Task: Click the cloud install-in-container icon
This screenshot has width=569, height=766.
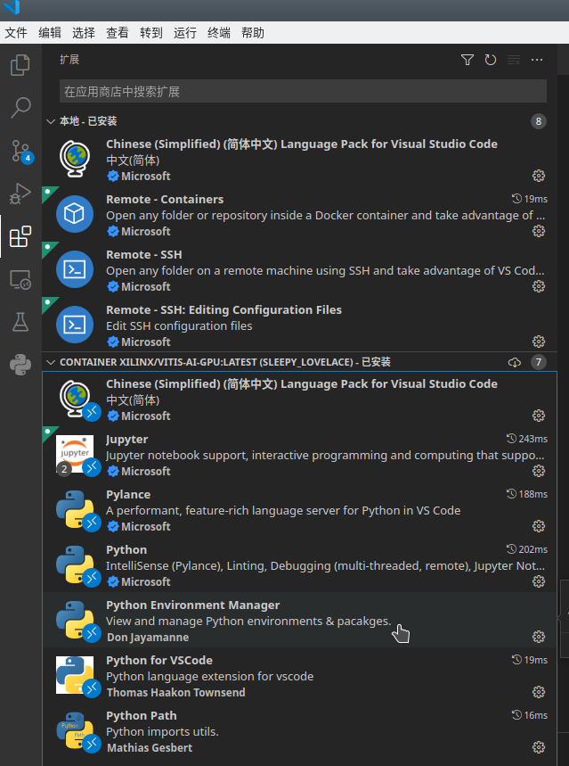Action: [515, 362]
